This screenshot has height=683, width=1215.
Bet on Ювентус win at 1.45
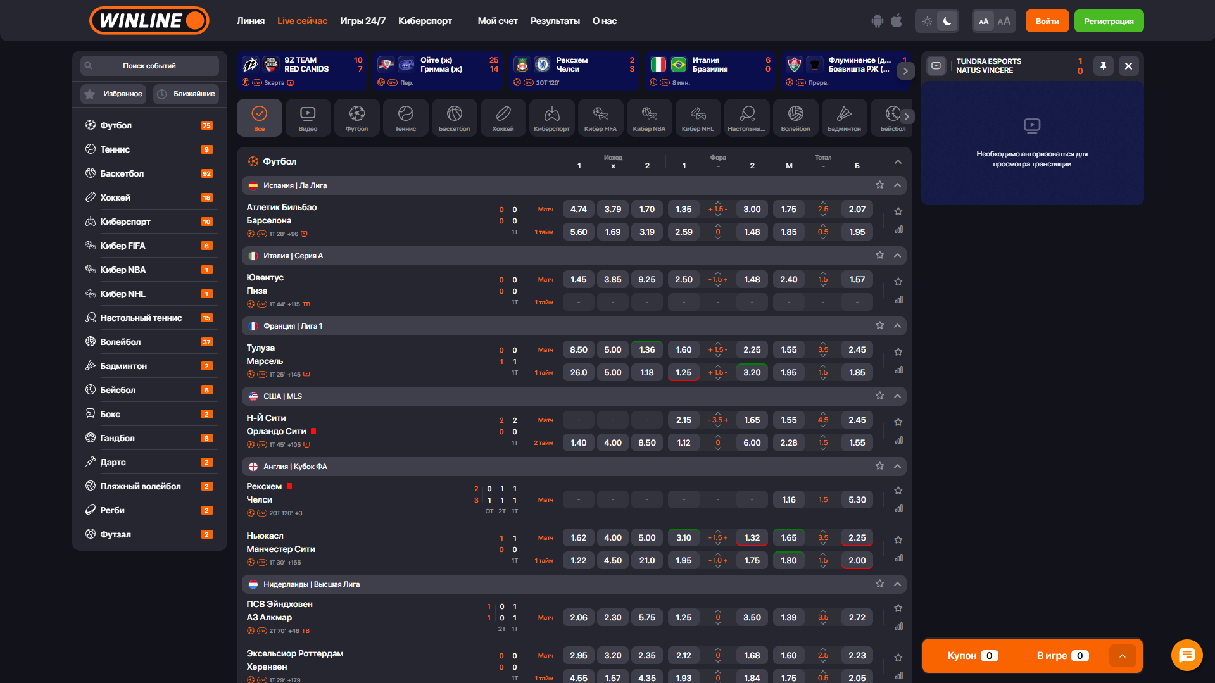578,279
